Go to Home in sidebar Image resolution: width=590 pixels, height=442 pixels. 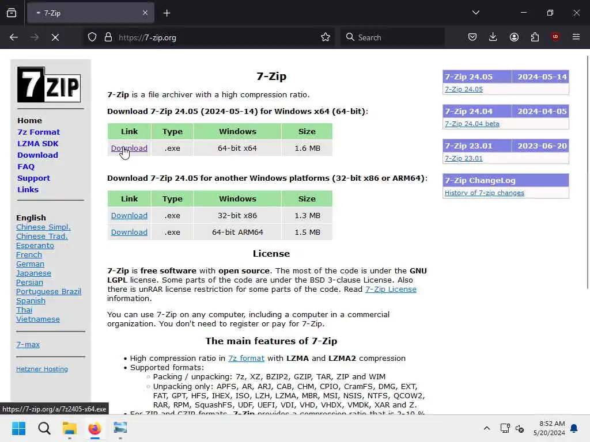click(x=30, y=121)
